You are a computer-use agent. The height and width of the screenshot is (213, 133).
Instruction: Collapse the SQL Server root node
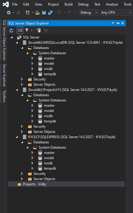point(12,37)
